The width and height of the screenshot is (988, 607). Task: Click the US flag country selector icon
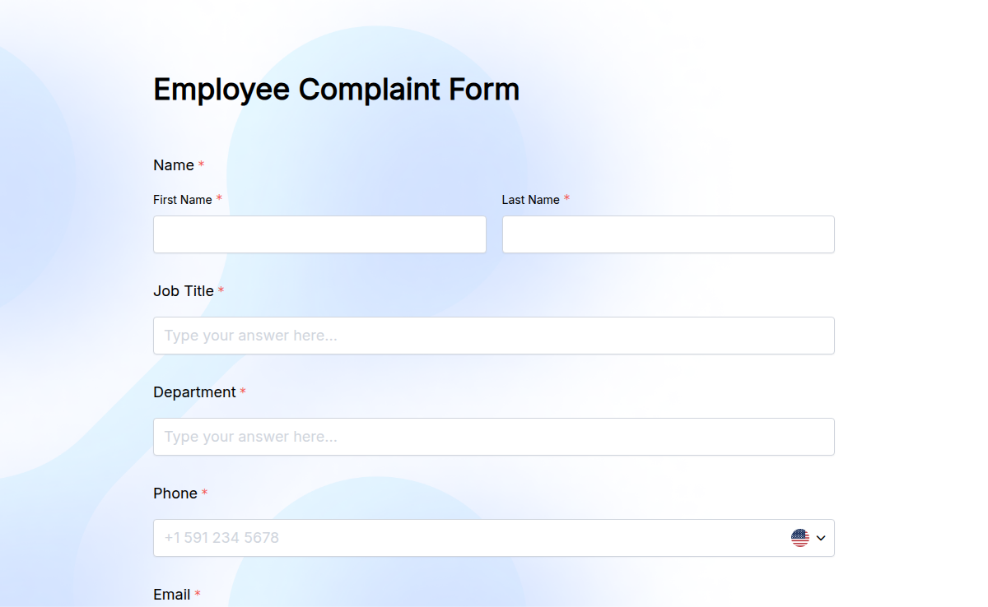click(799, 537)
